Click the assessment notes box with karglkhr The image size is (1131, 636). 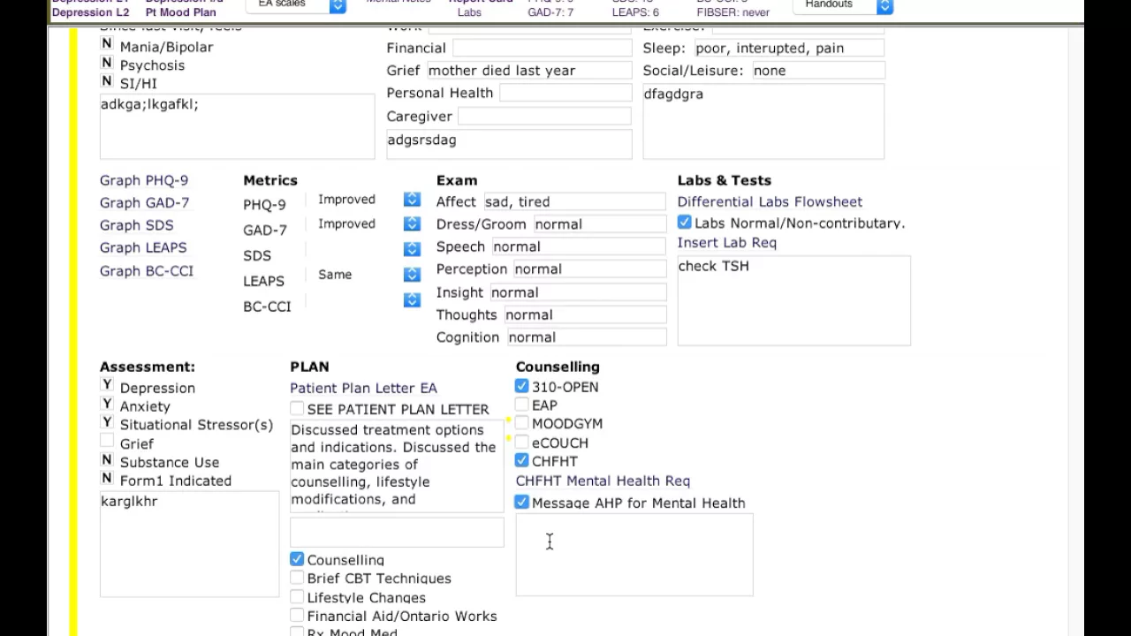tap(189, 544)
